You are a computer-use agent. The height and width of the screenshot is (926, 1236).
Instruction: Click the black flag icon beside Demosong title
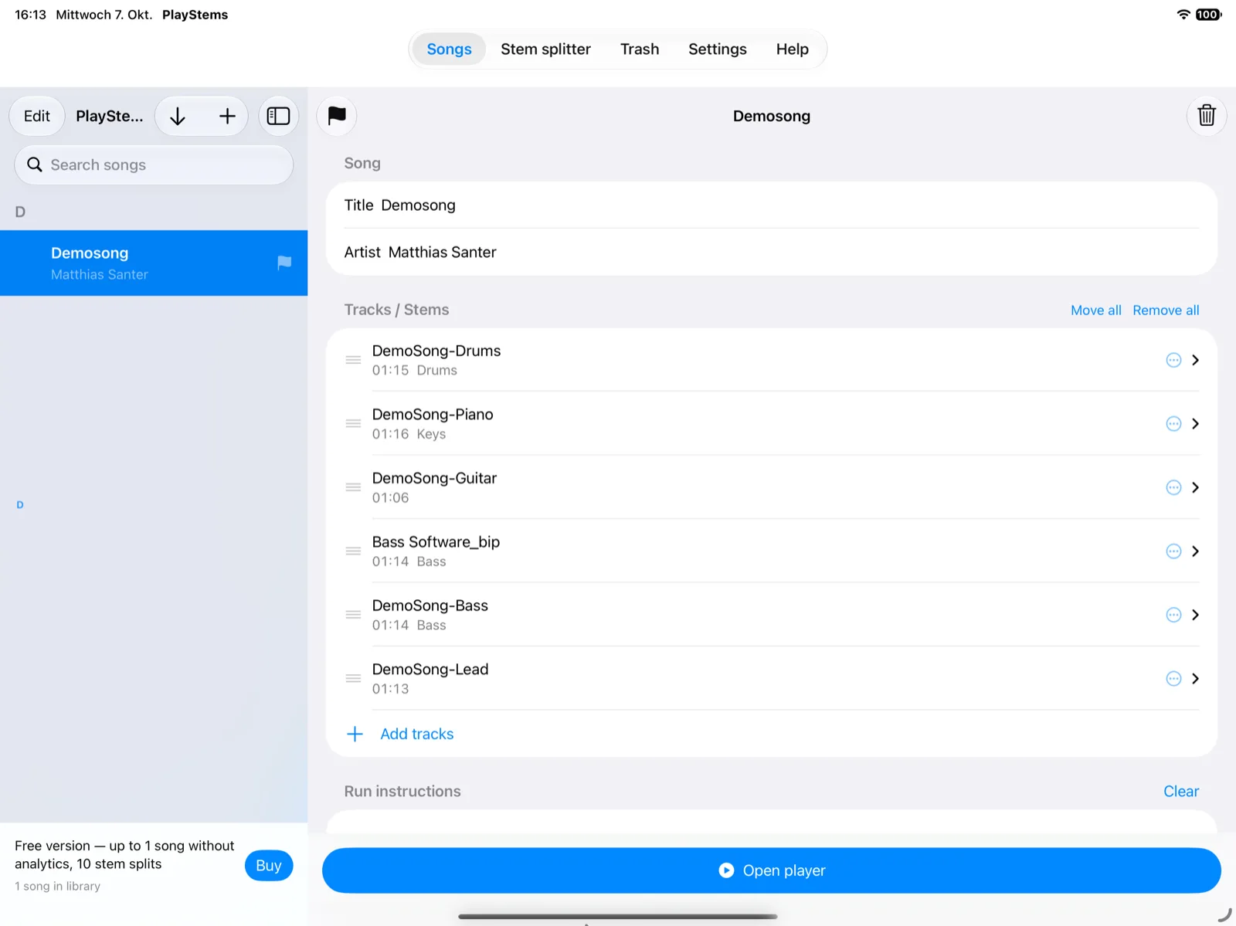click(337, 116)
